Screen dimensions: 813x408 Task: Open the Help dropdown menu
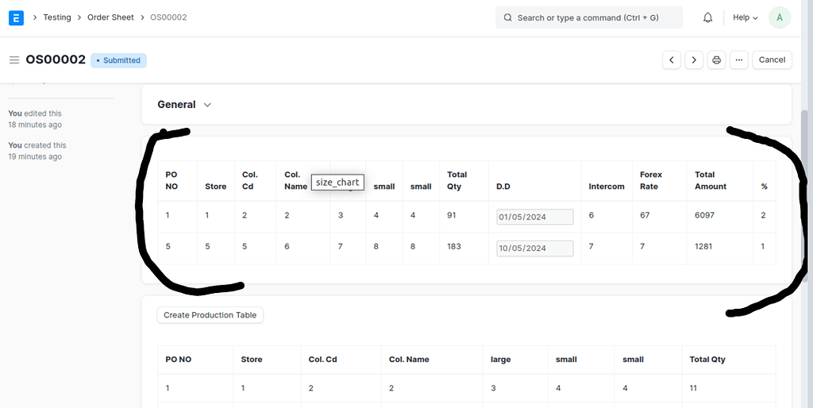[x=746, y=17]
